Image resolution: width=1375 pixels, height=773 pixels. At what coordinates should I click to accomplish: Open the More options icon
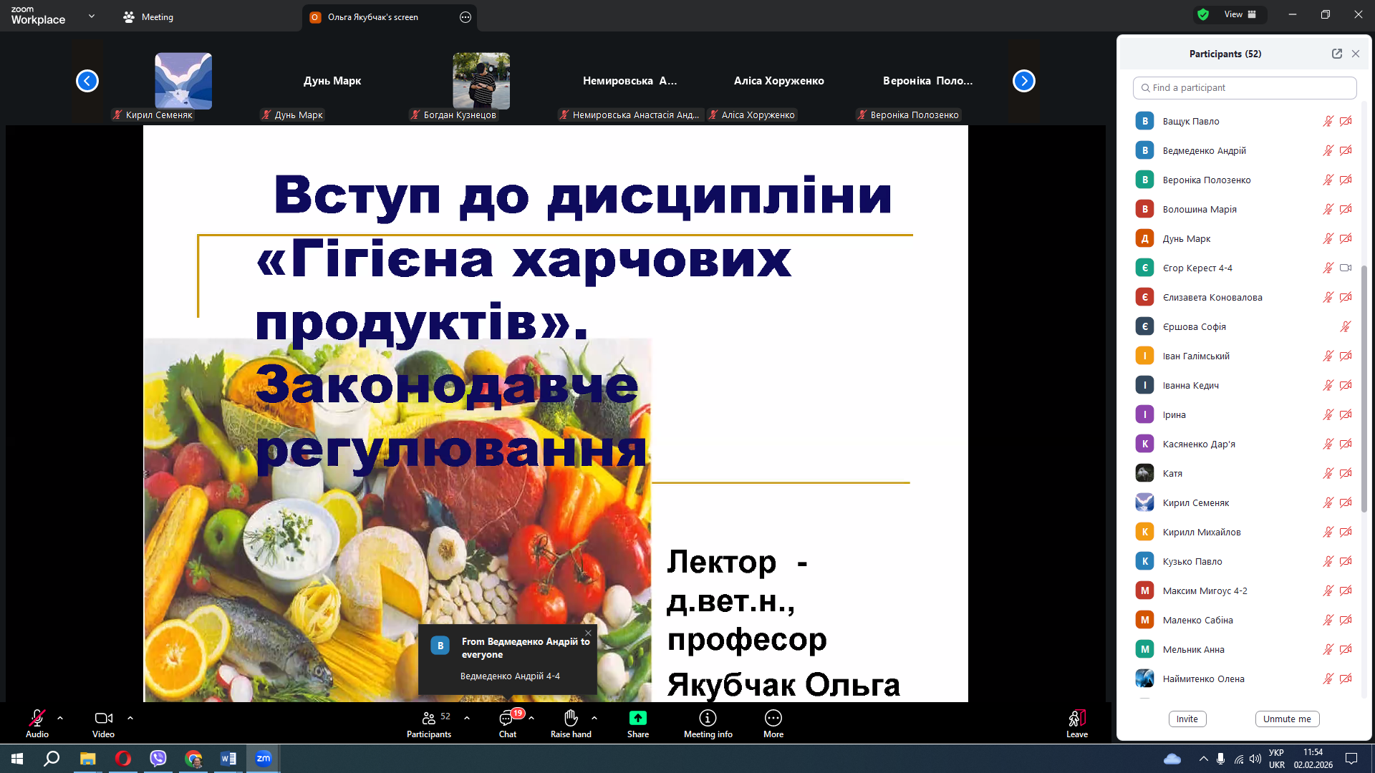pos(773,719)
